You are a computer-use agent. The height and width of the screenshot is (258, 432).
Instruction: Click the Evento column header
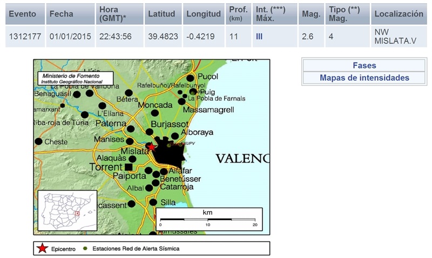click(x=25, y=13)
